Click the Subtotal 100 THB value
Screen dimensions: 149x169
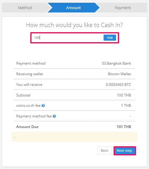tap(124, 95)
